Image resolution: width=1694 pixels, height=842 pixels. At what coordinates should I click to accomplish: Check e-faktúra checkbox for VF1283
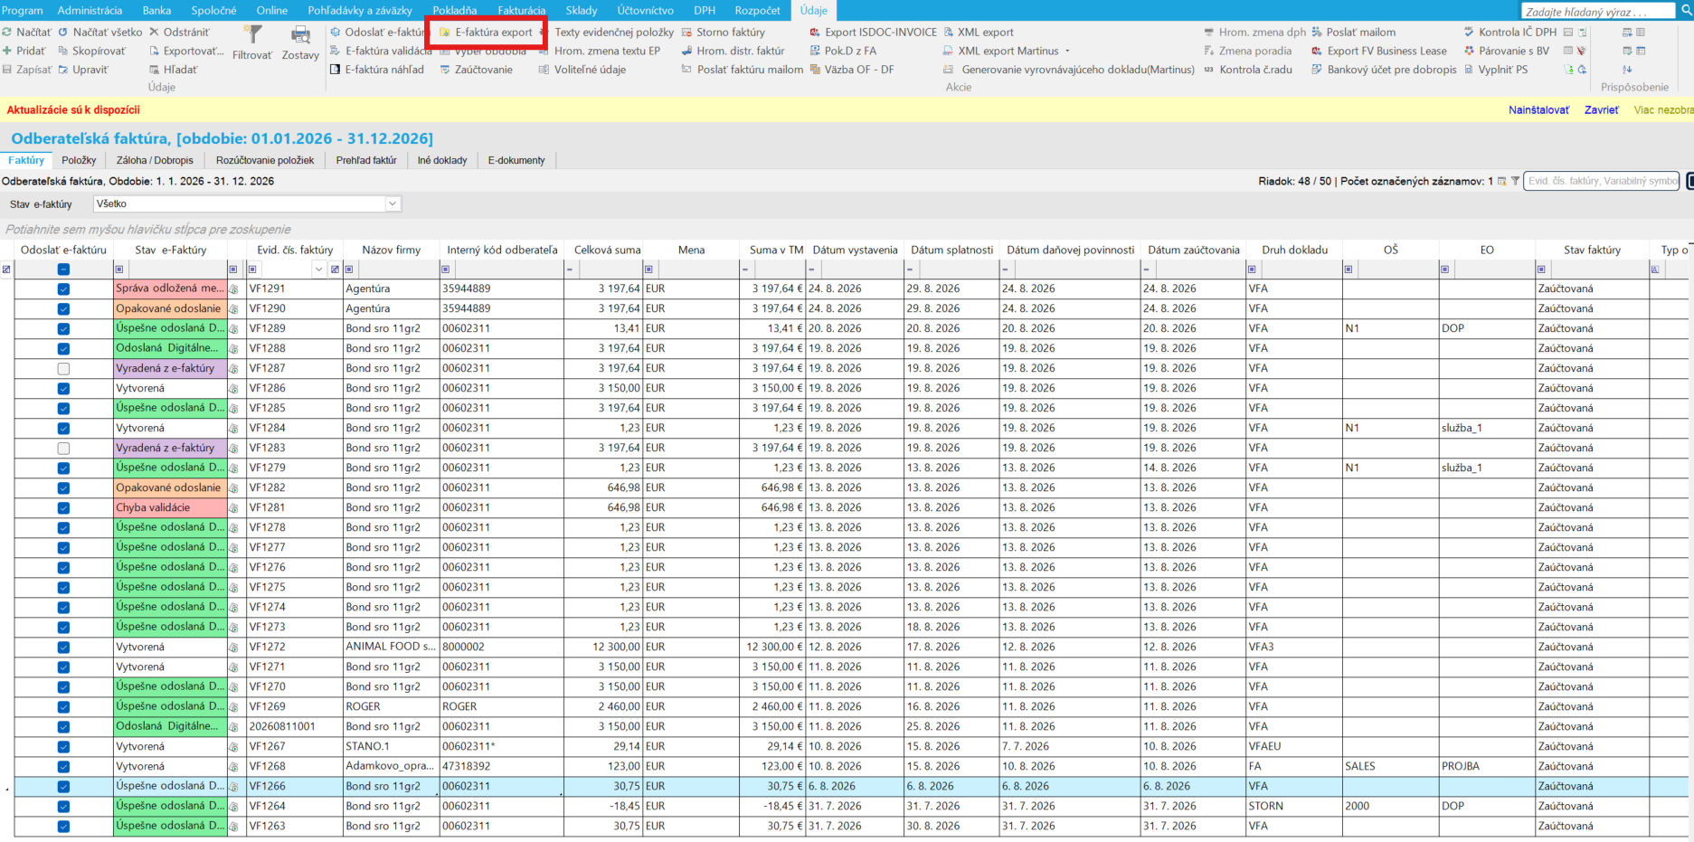click(x=63, y=449)
